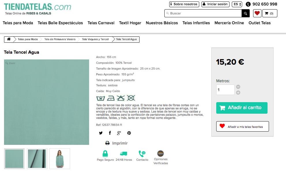
Task: Open Outlet Telas menu
Action: 259,23
